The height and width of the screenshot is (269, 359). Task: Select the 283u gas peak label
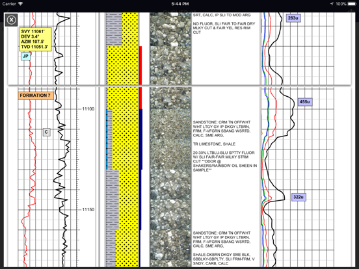click(x=293, y=18)
